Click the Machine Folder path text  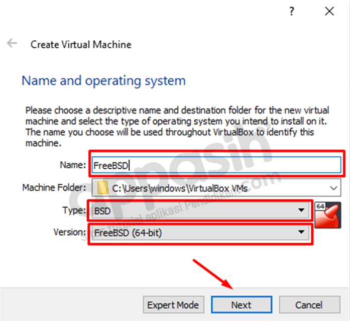180,188
